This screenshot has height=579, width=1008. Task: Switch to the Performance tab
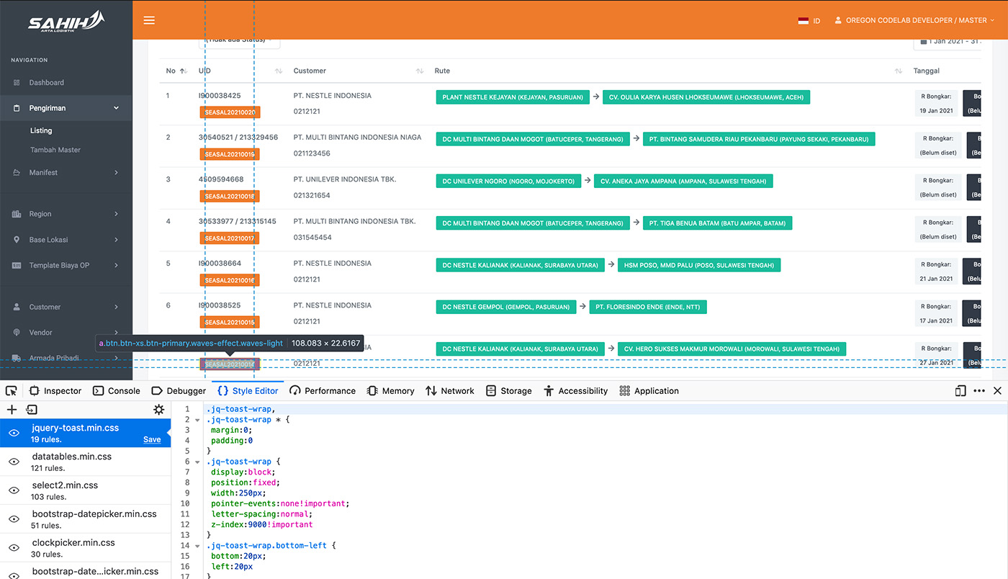click(323, 391)
